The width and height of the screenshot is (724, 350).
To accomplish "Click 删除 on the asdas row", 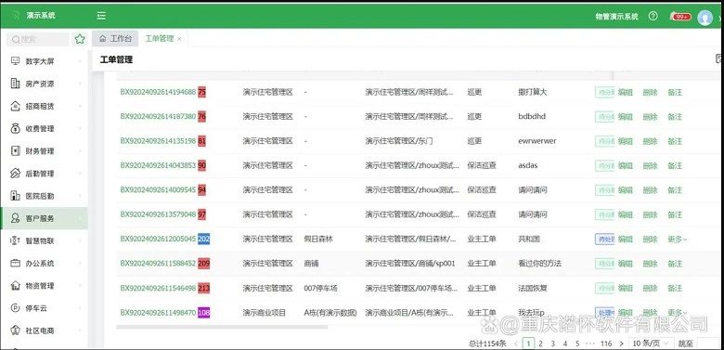I will point(650,166).
